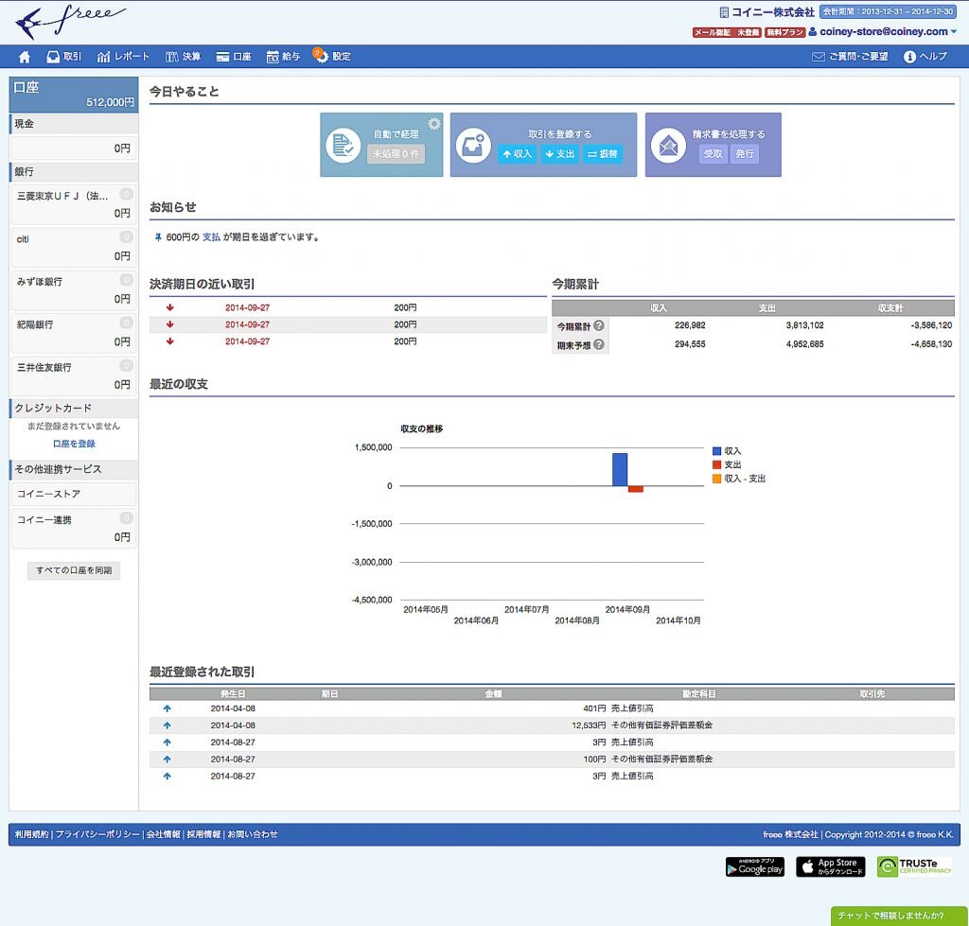
Task: Click the 収入 income button
Action: coord(518,154)
